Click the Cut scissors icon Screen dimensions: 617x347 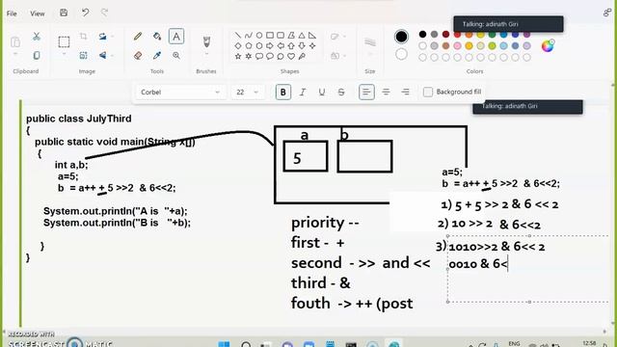click(37, 37)
